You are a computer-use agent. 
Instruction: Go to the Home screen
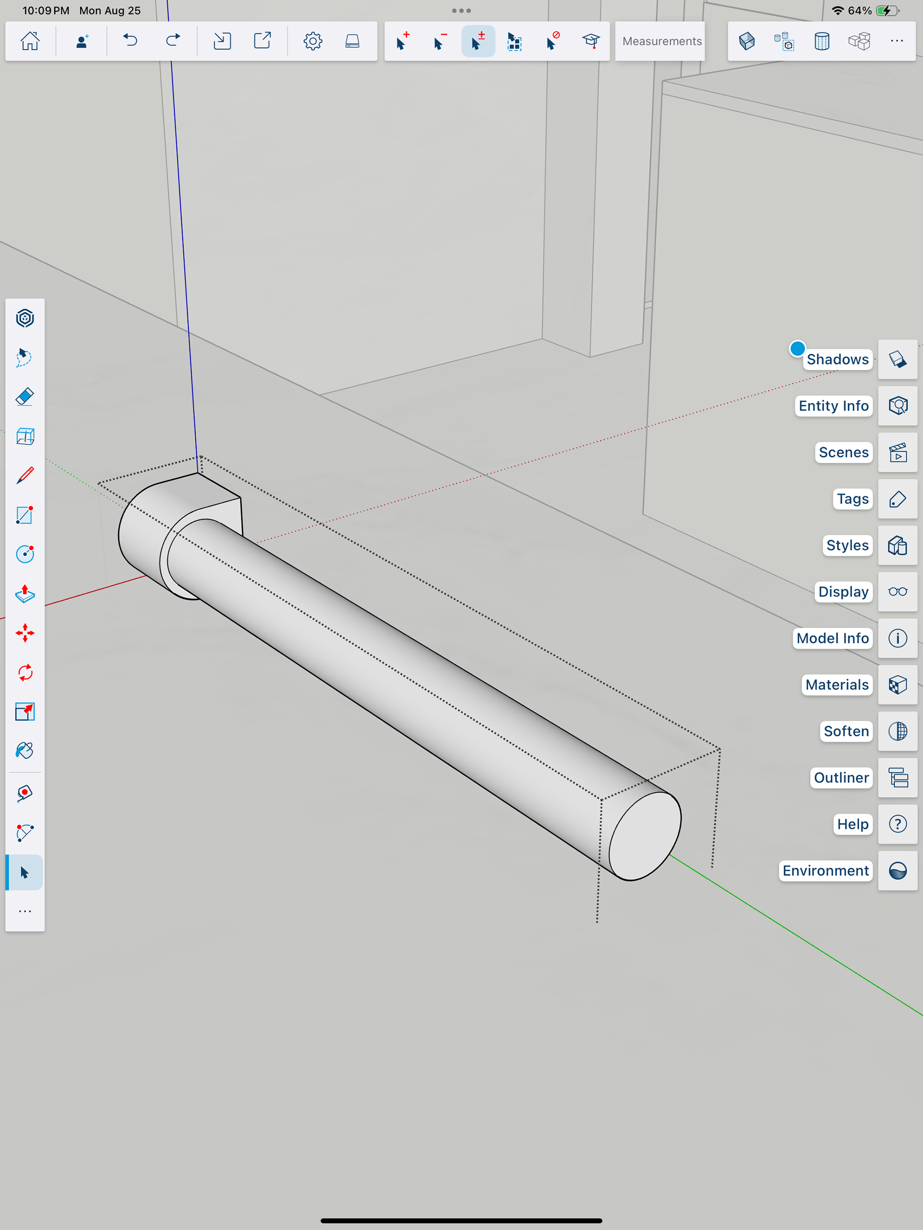(x=30, y=41)
